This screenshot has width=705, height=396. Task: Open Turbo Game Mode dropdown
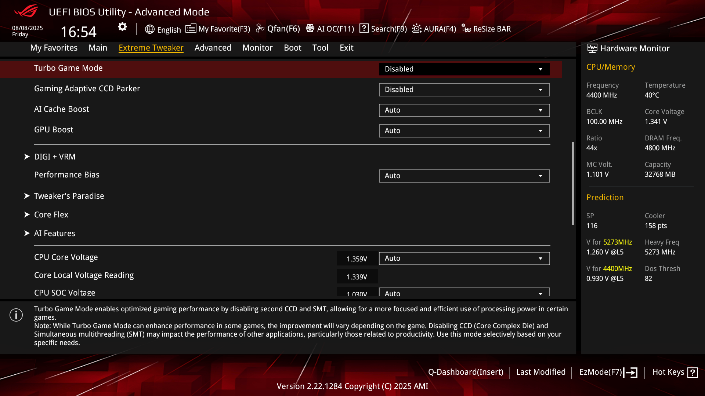(x=464, y=69)
